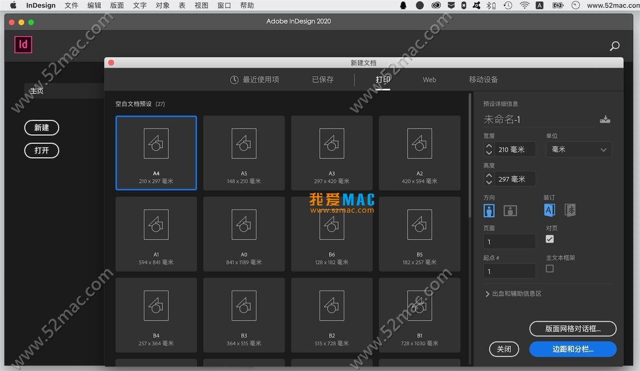Click the 页面 page count field

click(x=509, y=241)
